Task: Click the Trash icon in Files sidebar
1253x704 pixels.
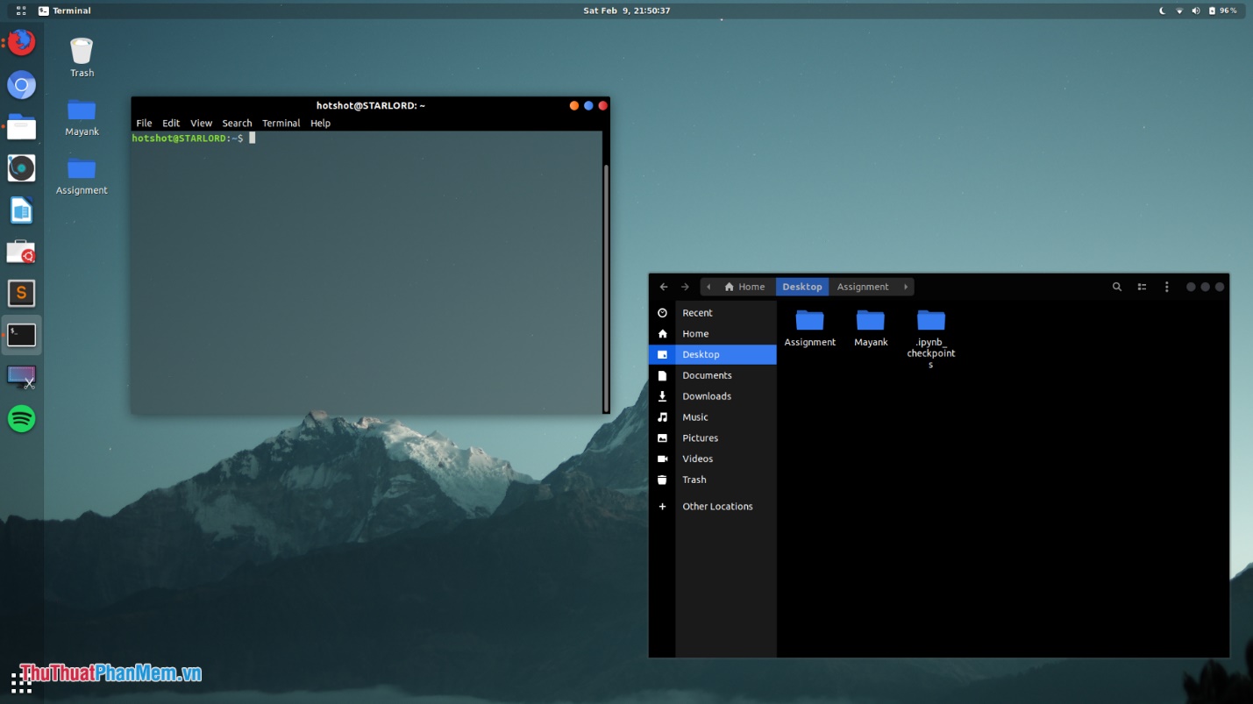Action: tap(694, 480)
